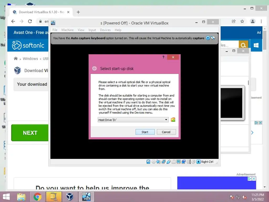Click the VirtualBox VM window title icon
Viewport: 269px width, 202px height.
click(x=53, y=23)
